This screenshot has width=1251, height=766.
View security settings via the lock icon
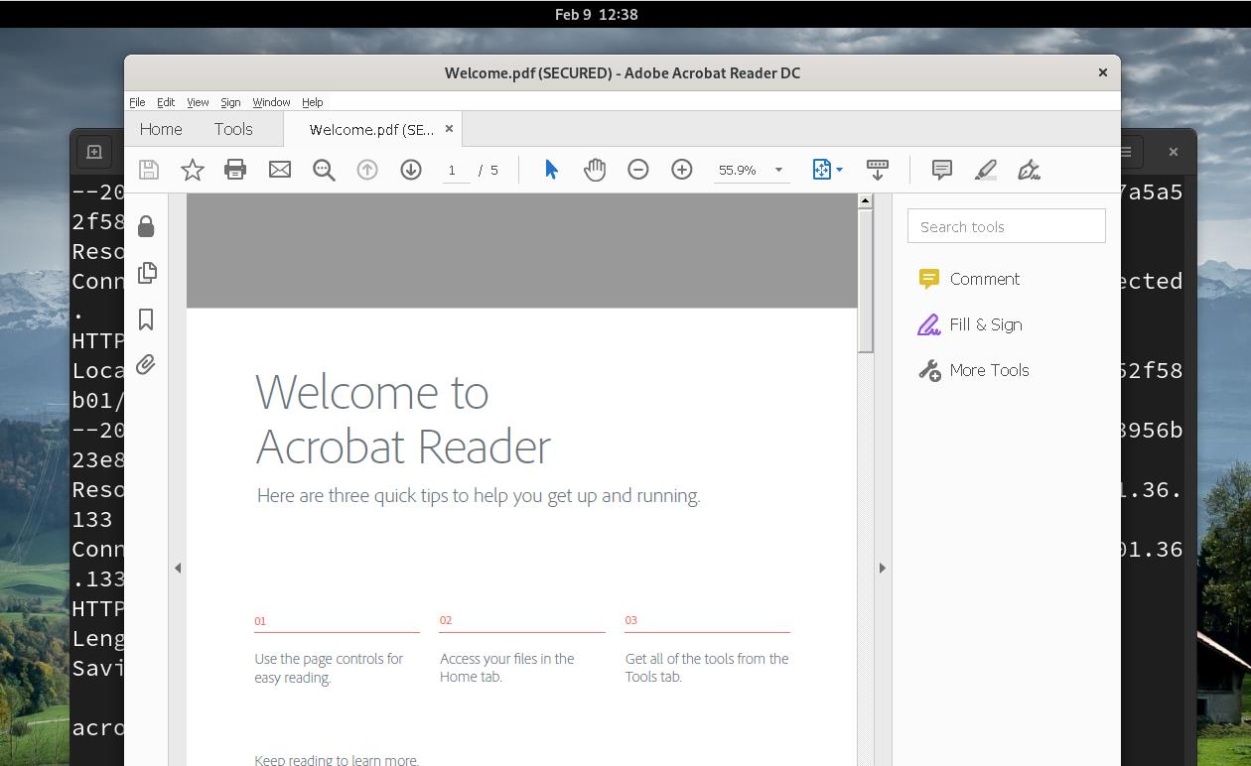coord(146,226)
